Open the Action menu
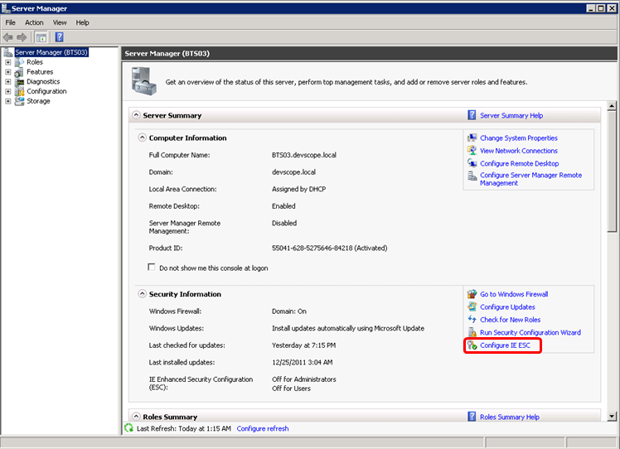Image resolution: width=620 pixels, height=449 pixels. pos(34,22)
